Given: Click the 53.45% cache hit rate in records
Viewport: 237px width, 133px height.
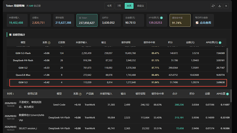Looking at the screenshot, I should [x=158, y=118].
